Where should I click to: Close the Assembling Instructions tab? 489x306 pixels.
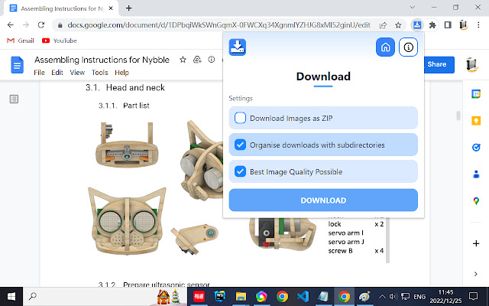[x=111, y=8]
